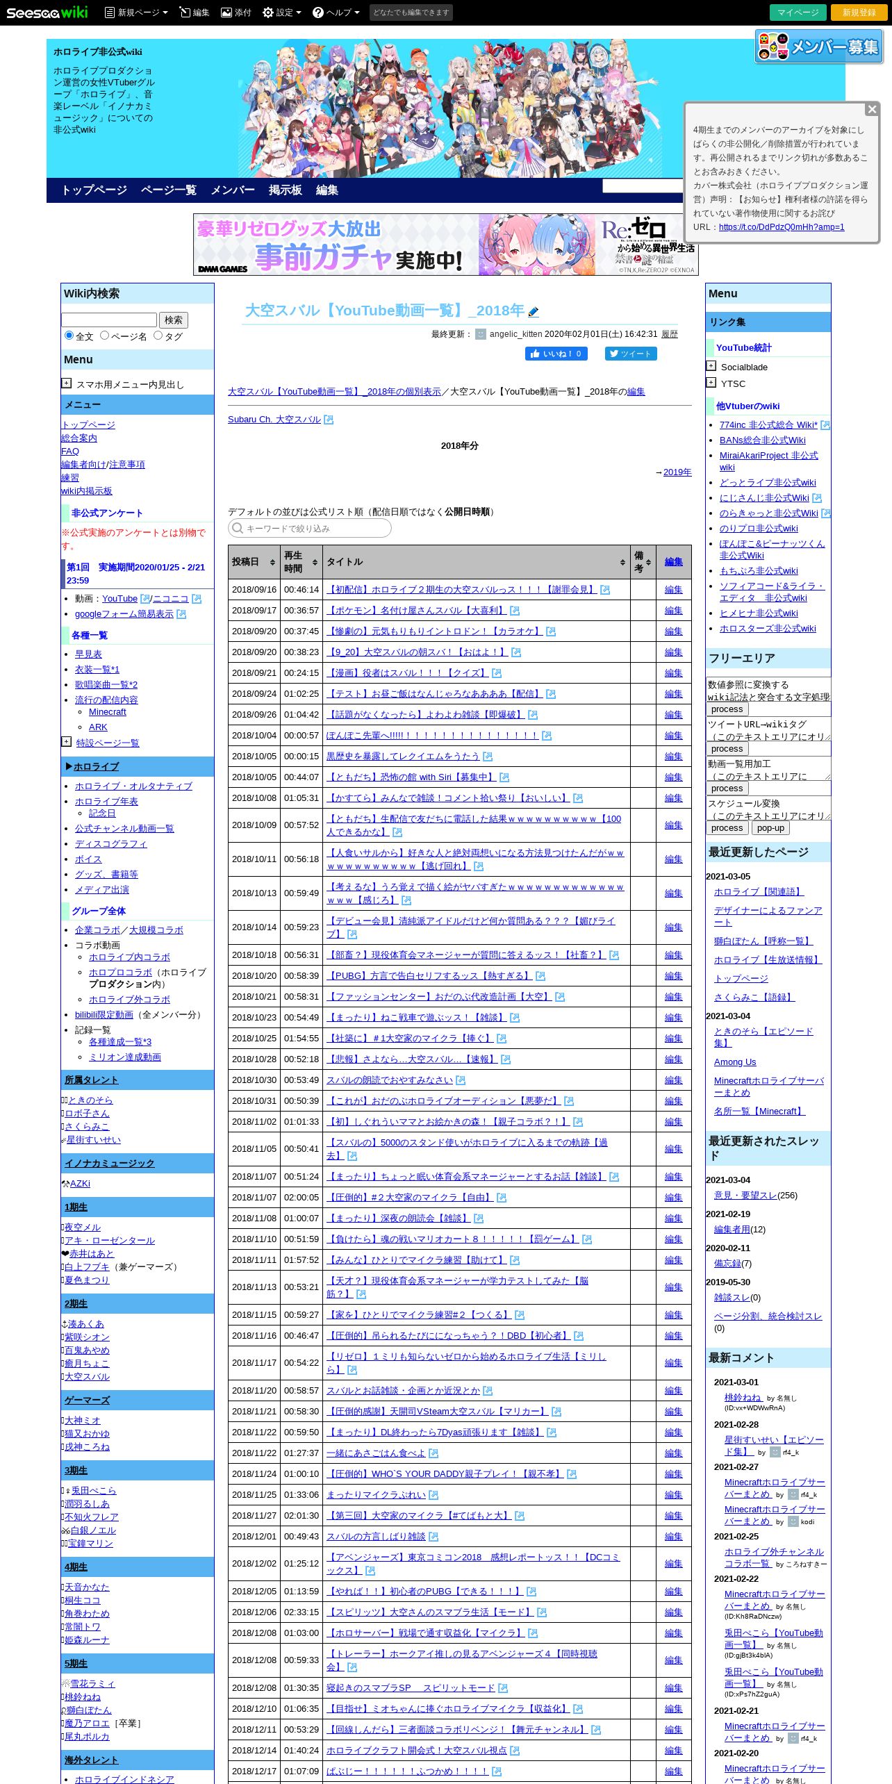This screenshot has width=892, height=1784.
Task: Click the キーワードで絞り込み filter field
Action: point(310,528)
